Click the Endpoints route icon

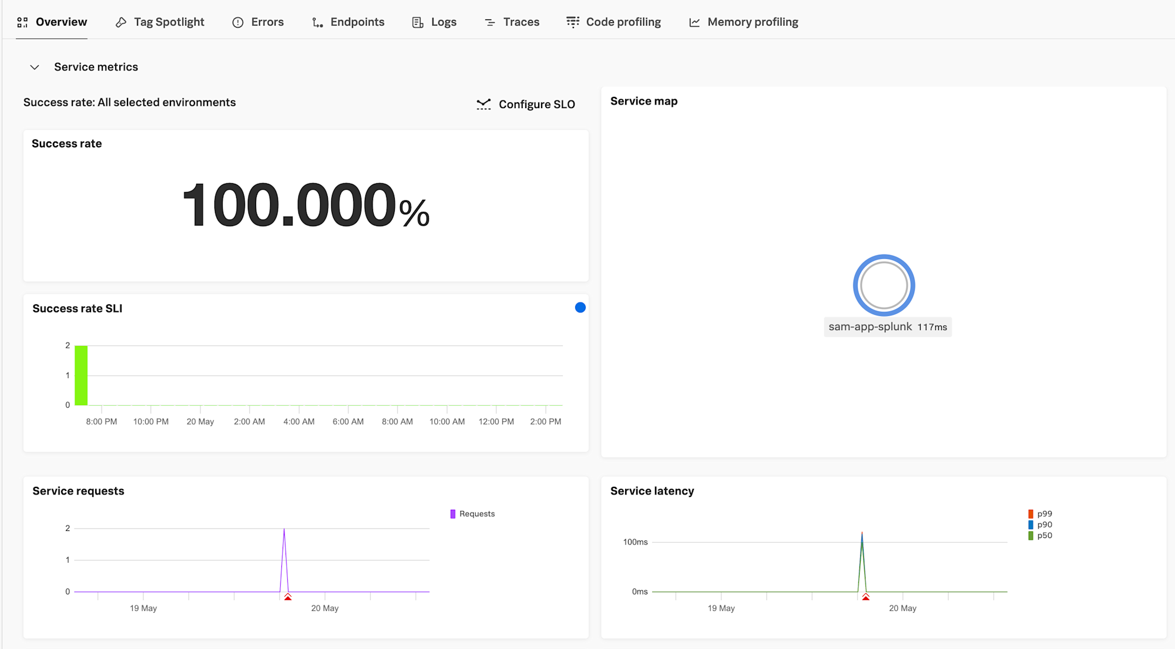point(317,22)
